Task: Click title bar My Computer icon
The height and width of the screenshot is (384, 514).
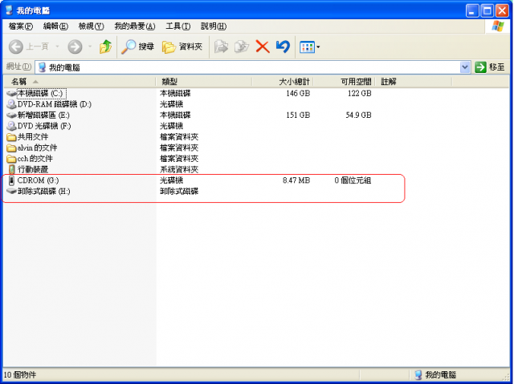Action: click(x=9, y=10)
